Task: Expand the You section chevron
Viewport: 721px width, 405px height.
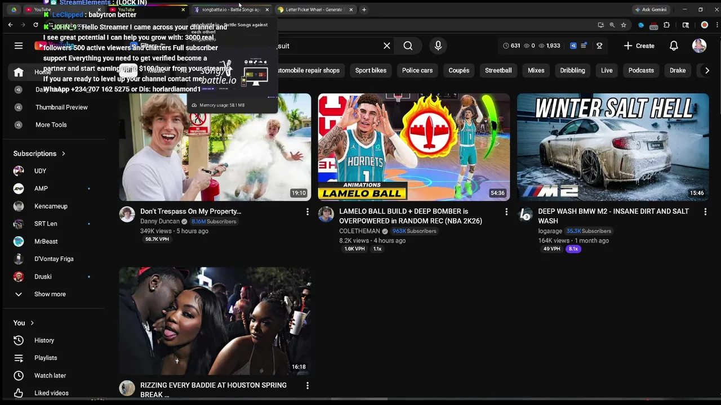Action: 32,323
